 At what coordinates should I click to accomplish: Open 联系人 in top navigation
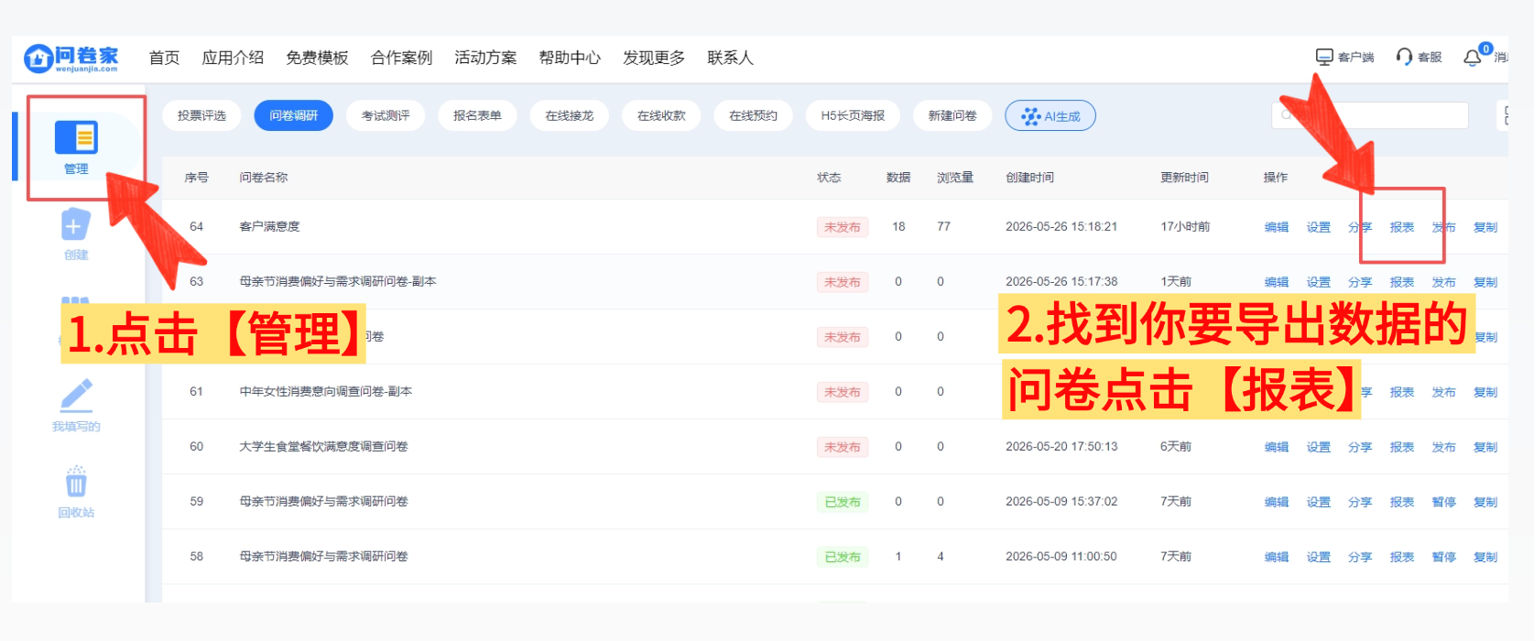pyautogui.click(x=730, y=58)
